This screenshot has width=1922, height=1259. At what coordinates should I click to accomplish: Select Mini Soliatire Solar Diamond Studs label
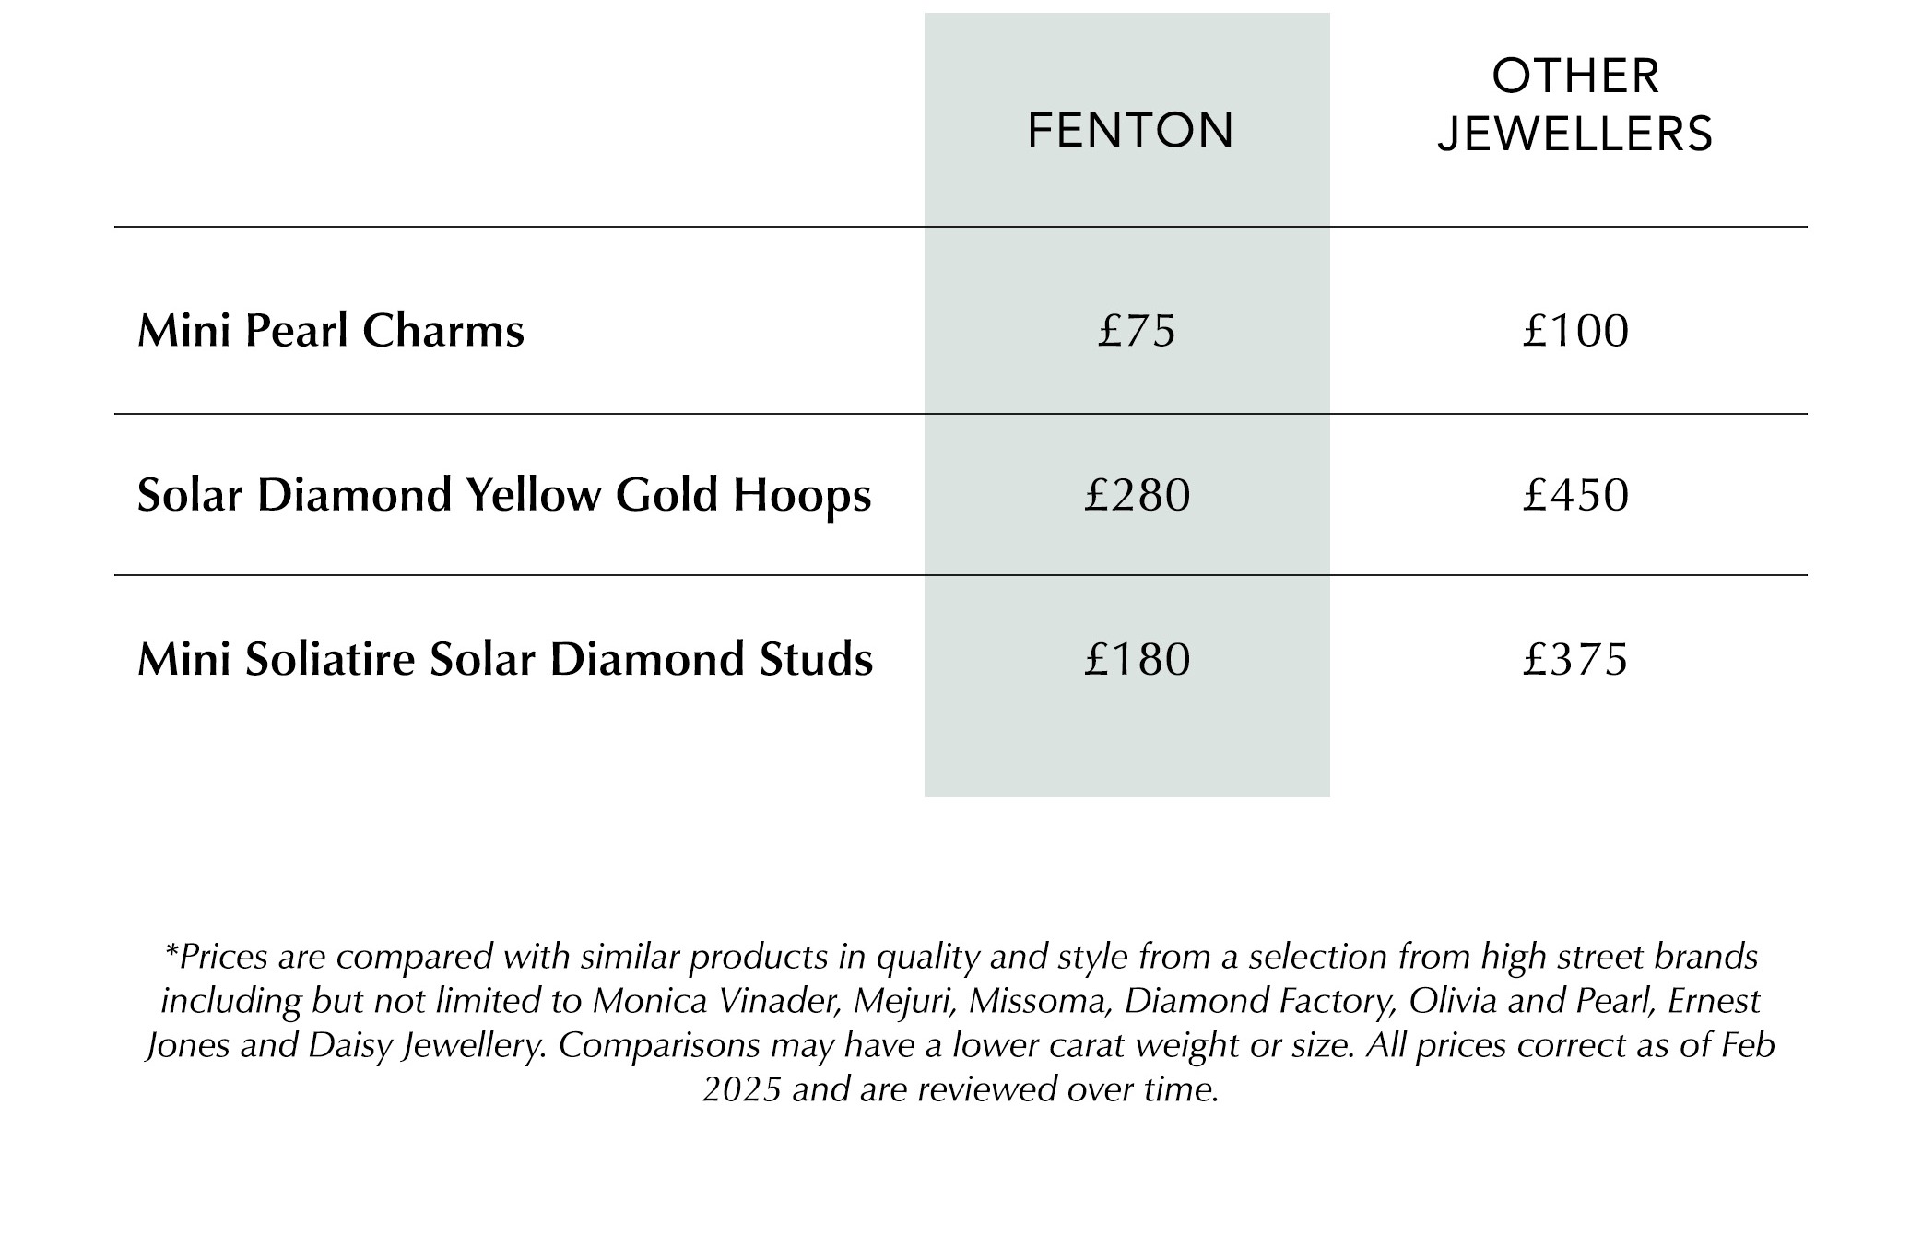click(x=505, y=659)
